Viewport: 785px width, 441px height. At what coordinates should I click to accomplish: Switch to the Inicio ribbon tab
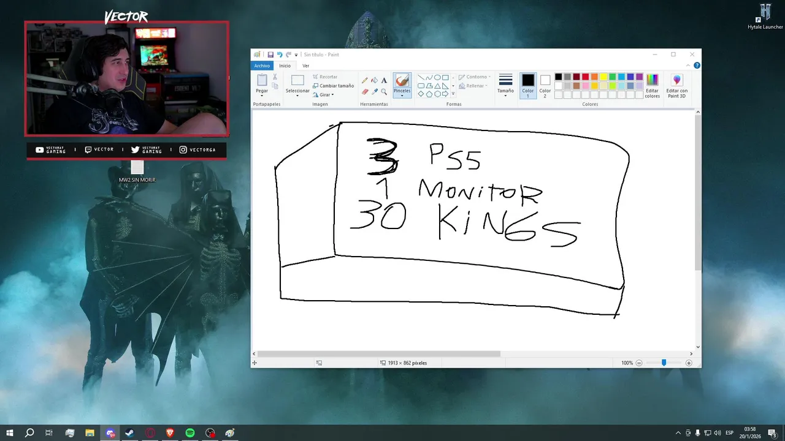(x=285, y=66)
